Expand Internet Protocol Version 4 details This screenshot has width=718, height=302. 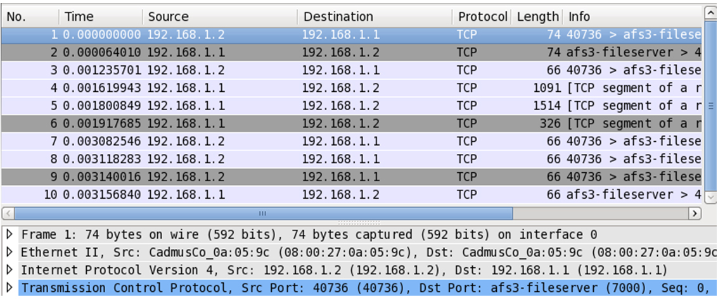[9, 270]
